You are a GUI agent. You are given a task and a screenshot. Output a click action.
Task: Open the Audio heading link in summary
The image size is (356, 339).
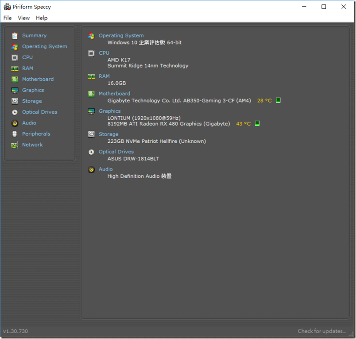coord(105,169)
